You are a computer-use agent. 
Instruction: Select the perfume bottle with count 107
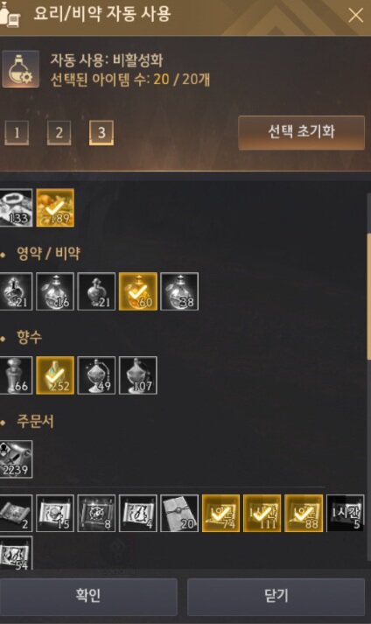coord(137,375)
